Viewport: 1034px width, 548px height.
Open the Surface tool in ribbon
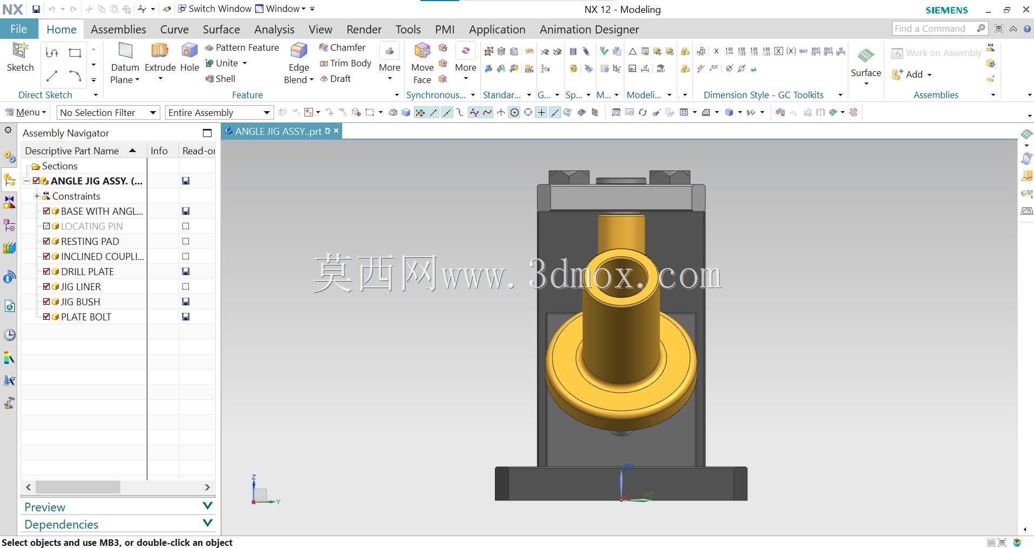coord(866,64)
